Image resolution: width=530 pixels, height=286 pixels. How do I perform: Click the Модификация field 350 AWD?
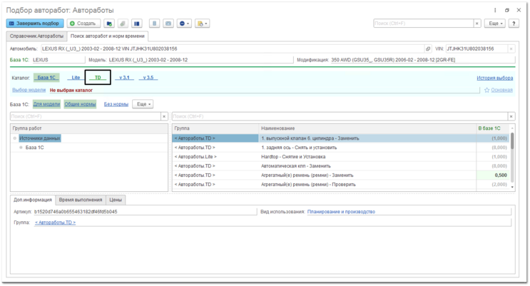422,60
